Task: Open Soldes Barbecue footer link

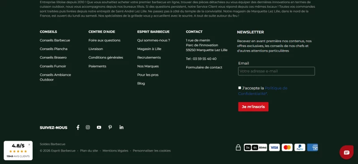Action: pos(52,144)
